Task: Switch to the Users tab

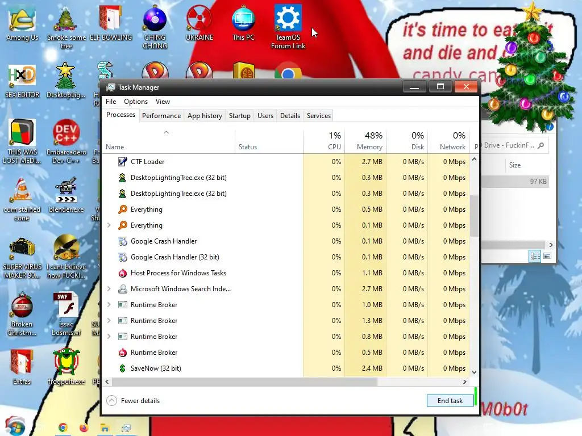Action: (x=265, y=116)
